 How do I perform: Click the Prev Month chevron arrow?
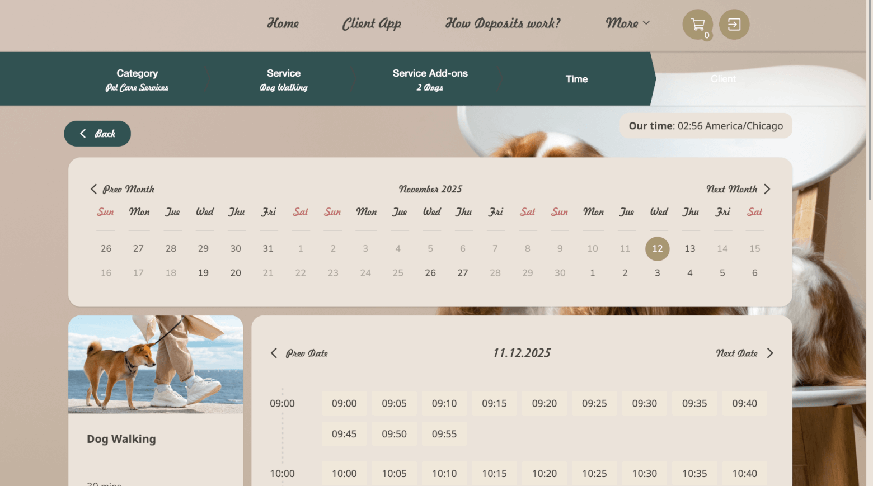94,189
